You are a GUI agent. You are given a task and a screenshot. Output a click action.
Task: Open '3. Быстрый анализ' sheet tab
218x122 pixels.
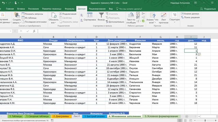coord(95,116)
